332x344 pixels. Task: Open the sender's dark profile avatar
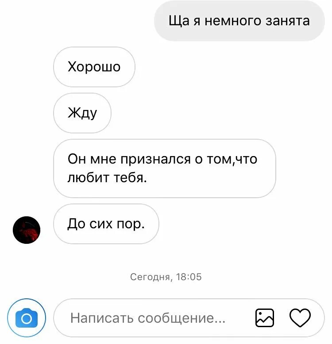point(27,230)
